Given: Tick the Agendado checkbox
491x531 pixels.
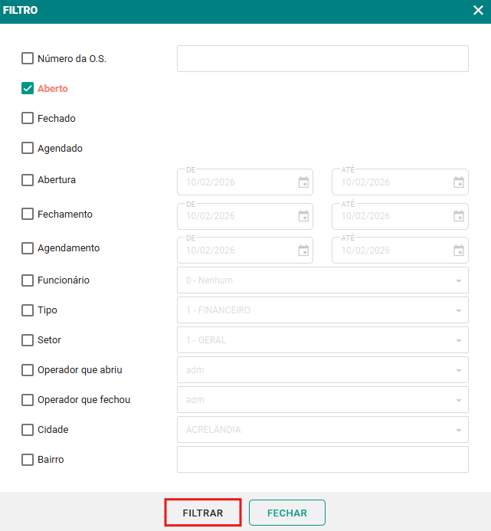Looking at the screenshot, I should [x=28, y=148].
